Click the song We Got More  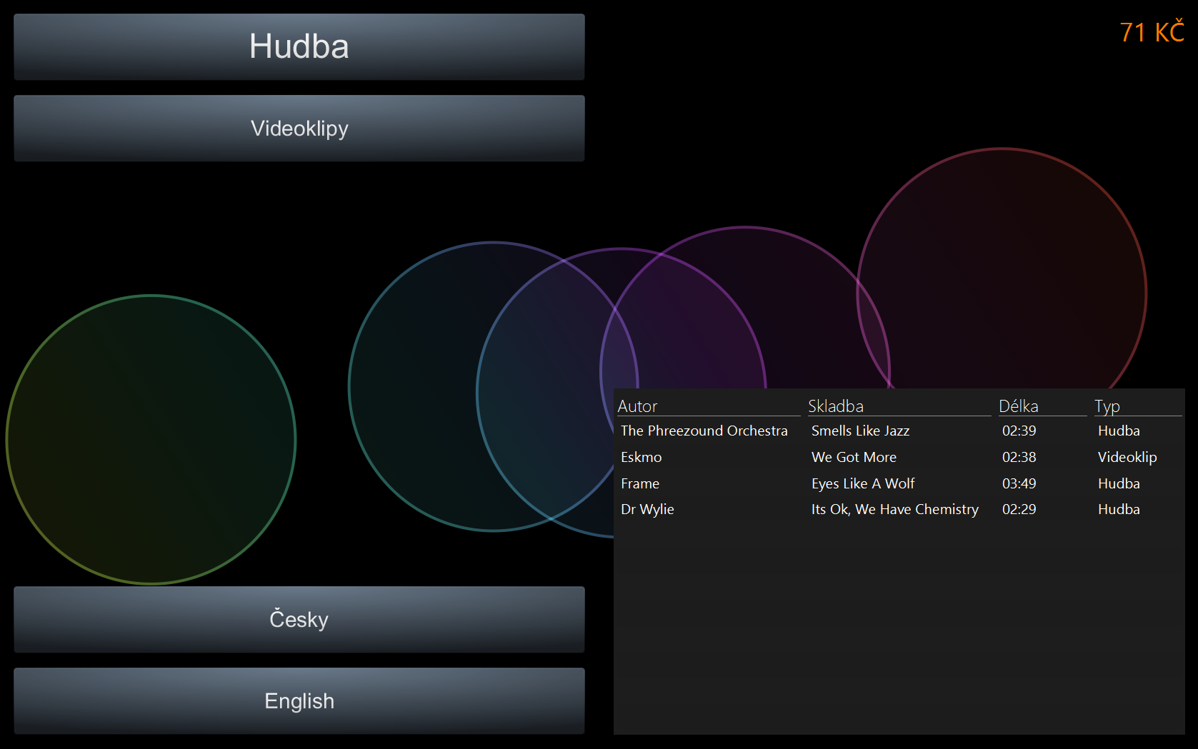(x=854, y=457)
